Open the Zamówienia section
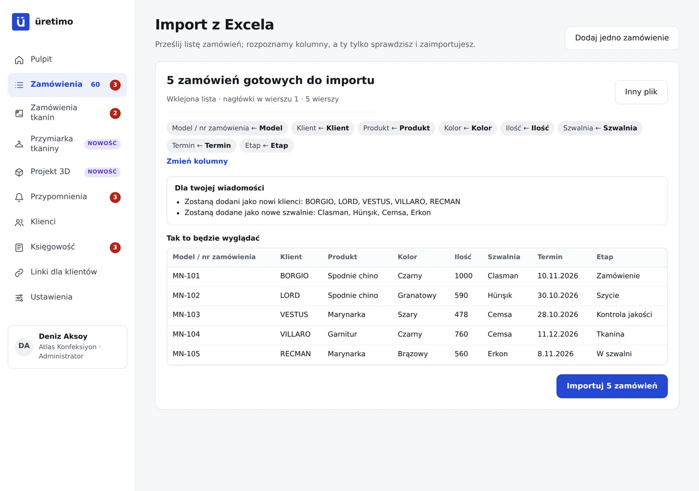 tap(67, 85)
